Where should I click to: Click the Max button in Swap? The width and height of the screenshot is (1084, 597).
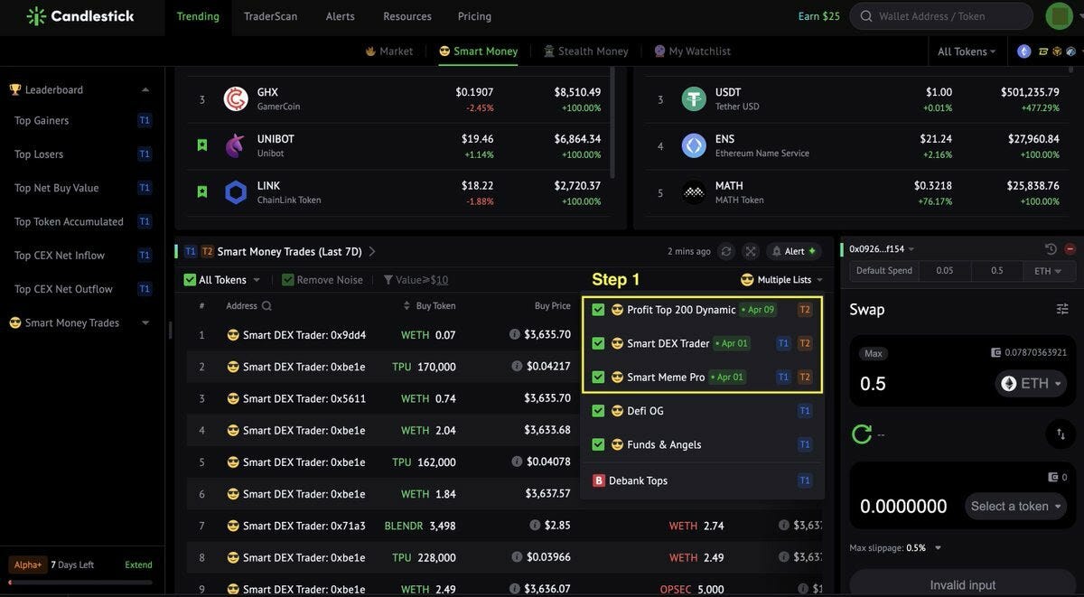pos(874,353)
